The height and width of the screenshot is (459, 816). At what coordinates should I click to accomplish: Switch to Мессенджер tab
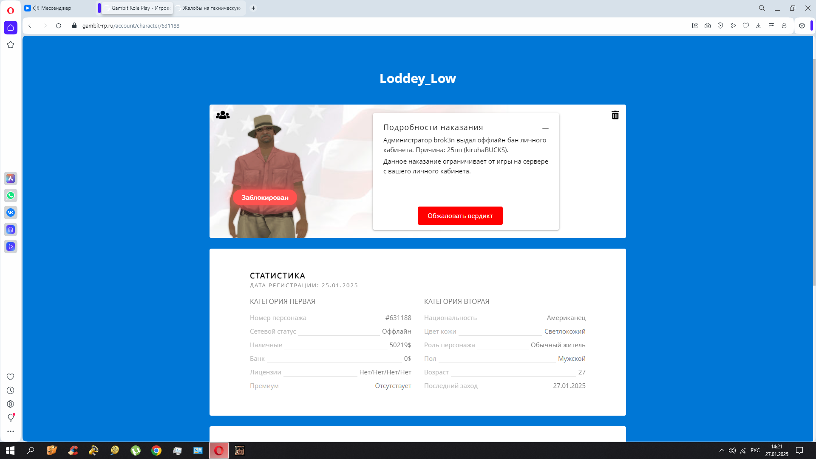click(56, 8)
